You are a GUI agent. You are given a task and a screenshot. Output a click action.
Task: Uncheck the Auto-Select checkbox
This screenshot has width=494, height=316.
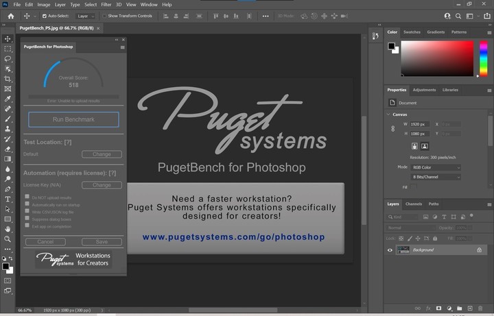tap(45, 16)
